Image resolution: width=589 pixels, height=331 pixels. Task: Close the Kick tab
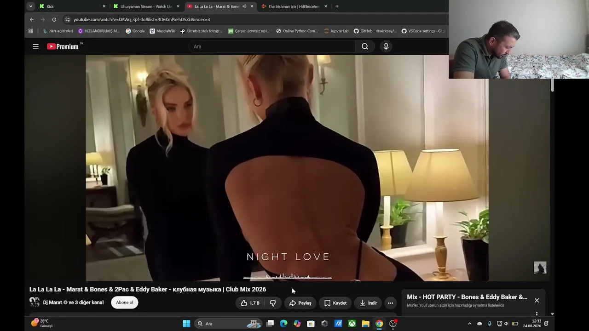(104, 6)
